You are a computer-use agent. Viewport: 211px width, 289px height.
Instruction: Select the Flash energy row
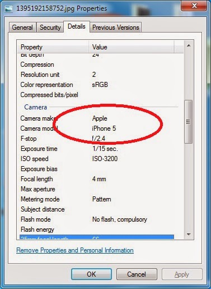pyautogui.click(x=97, y=230)
